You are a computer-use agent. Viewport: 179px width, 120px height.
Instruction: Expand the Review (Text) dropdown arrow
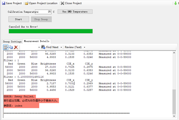84,47
